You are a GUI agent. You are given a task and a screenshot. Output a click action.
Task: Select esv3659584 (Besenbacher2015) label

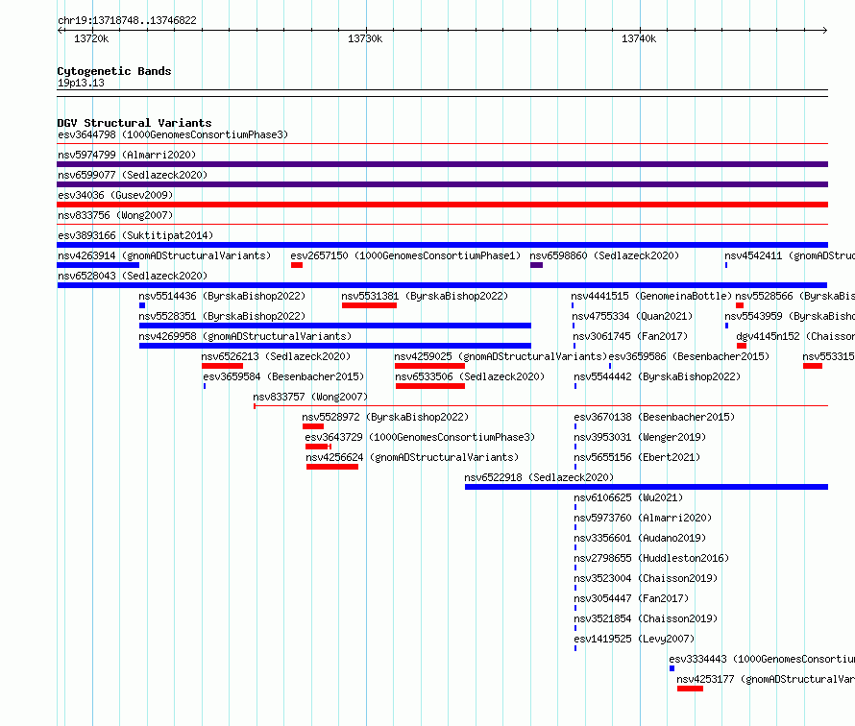tap(283, 376)
